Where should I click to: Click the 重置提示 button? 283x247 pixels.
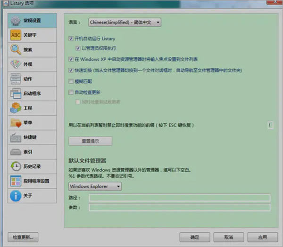coord(90,141)
